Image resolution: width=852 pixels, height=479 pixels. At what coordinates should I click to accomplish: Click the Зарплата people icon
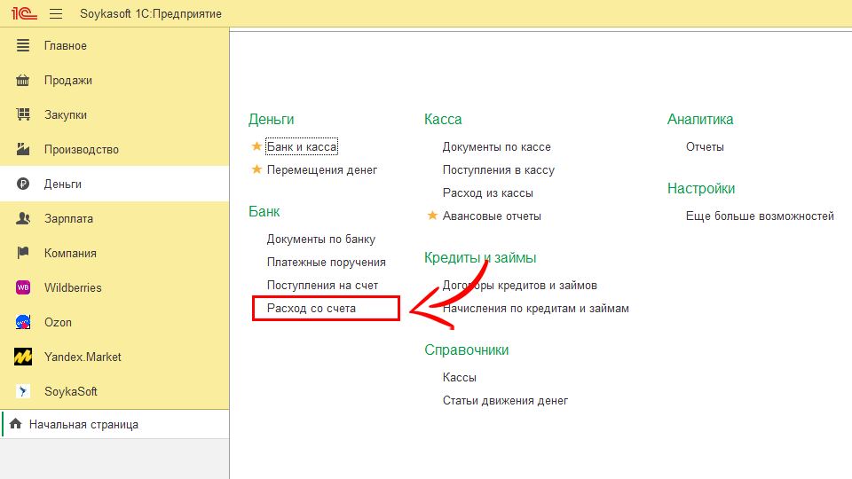(x=24, y=219)
